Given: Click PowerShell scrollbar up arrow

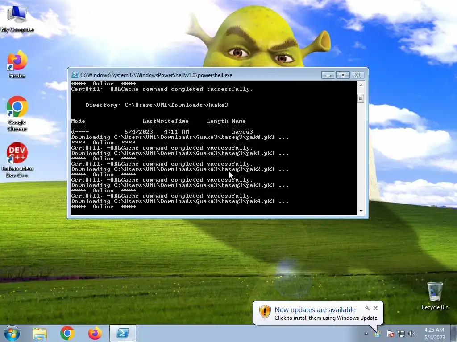Looking at the screenshot, I should pyautogui.click(x=361, y=85).
